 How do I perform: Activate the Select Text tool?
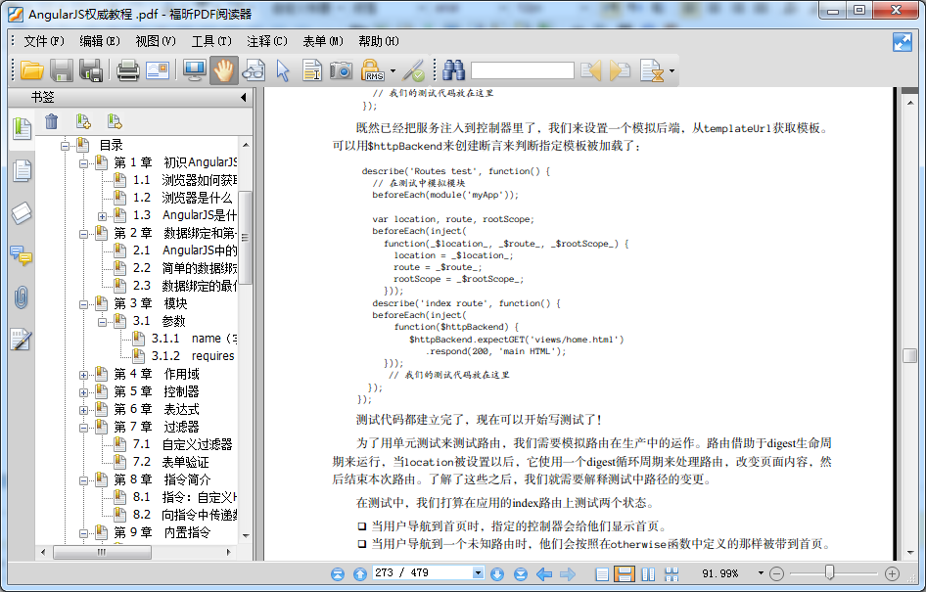[x=312, y=70]
